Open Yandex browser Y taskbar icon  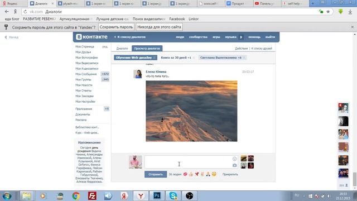(141, 196)
